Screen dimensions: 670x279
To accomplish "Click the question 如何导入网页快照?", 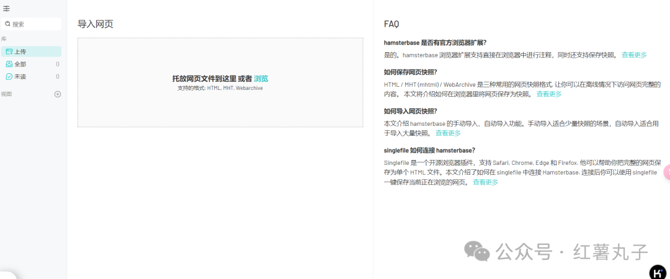I will 410,111.
